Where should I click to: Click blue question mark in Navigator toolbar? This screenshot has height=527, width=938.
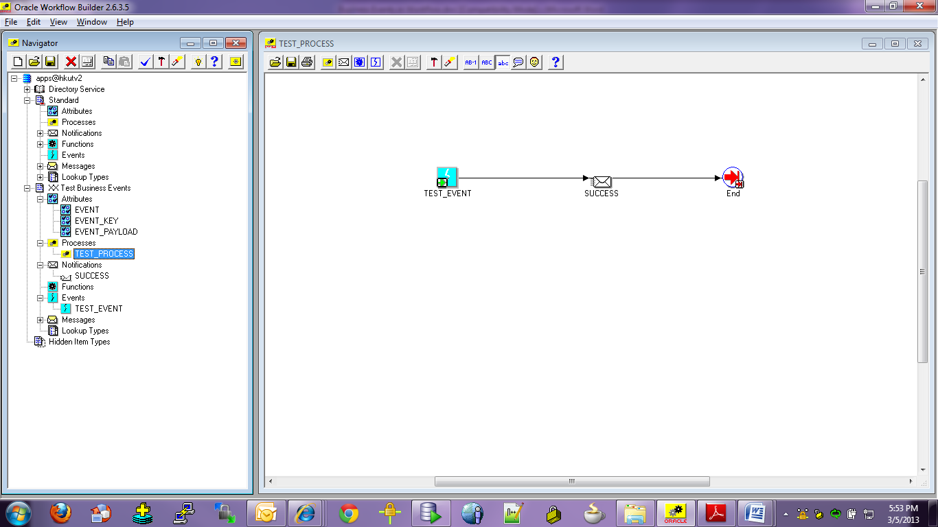point(215,62)
